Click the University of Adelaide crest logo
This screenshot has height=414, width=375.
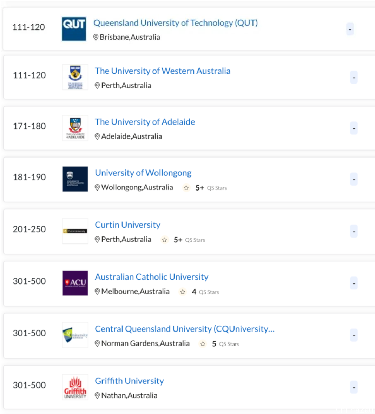point(75,128)
